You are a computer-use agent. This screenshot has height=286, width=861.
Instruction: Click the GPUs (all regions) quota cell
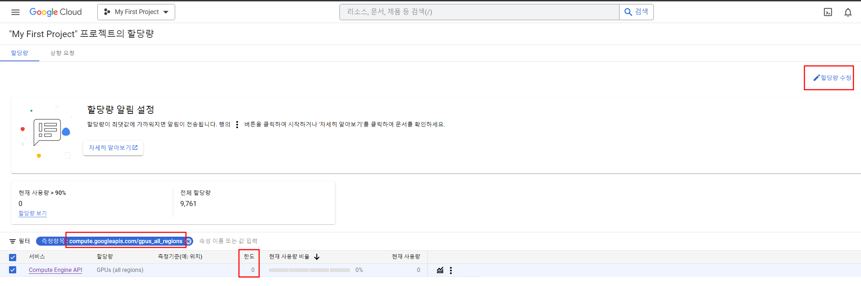tap(120, 270)
